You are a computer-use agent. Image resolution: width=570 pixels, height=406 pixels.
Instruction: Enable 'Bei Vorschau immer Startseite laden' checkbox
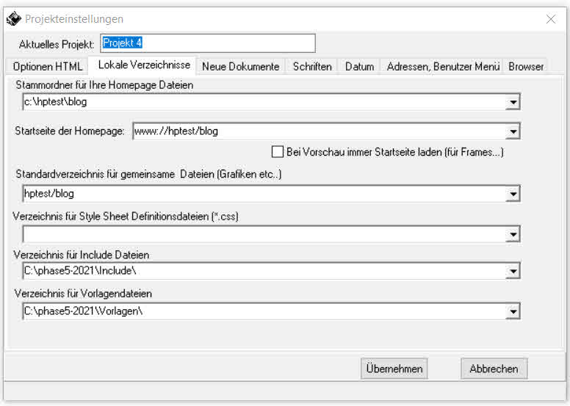[277, 152]
